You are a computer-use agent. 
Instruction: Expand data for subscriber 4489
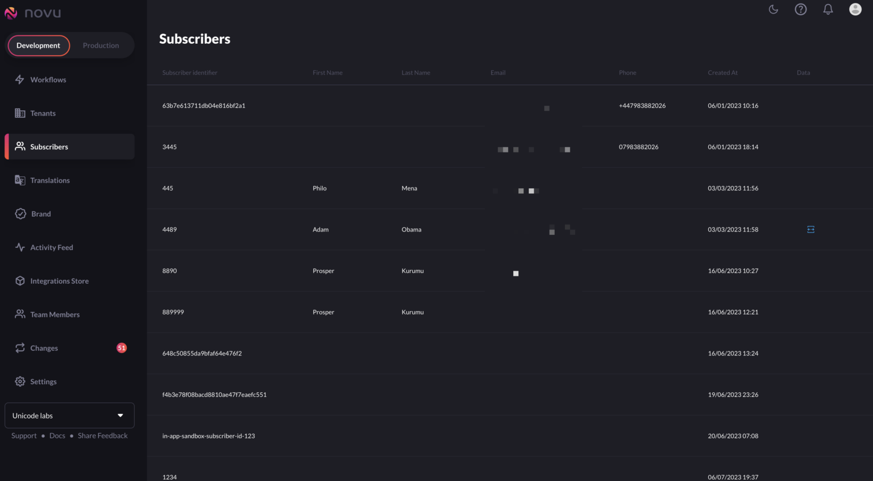coord(810,229)
